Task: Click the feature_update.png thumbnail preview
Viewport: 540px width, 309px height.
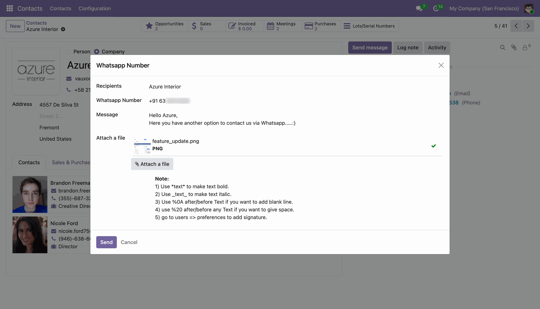Action: point(142,146)
